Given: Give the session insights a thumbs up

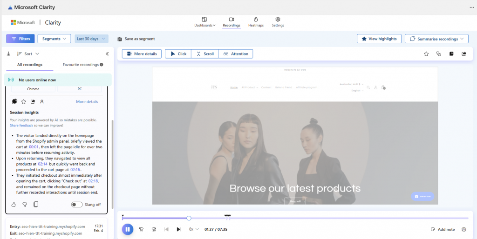Looking at the screenshot, I should coord(14,204).
